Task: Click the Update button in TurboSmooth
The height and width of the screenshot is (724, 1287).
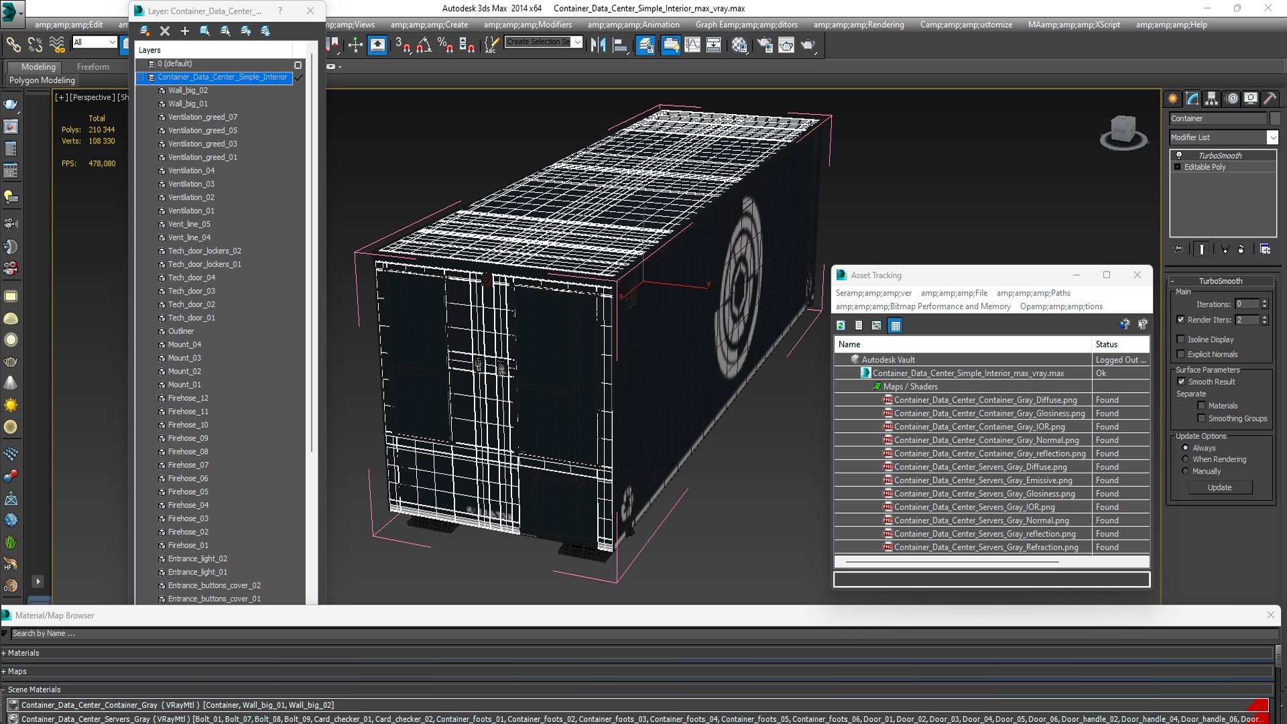Action: click(x=1219, y=487)
